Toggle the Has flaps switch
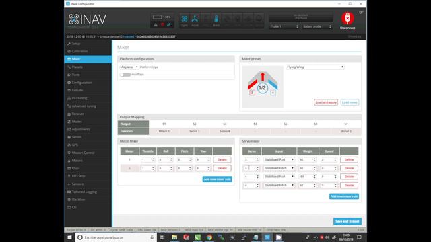Viewport: 431px width, 242px height. (125, 75)
